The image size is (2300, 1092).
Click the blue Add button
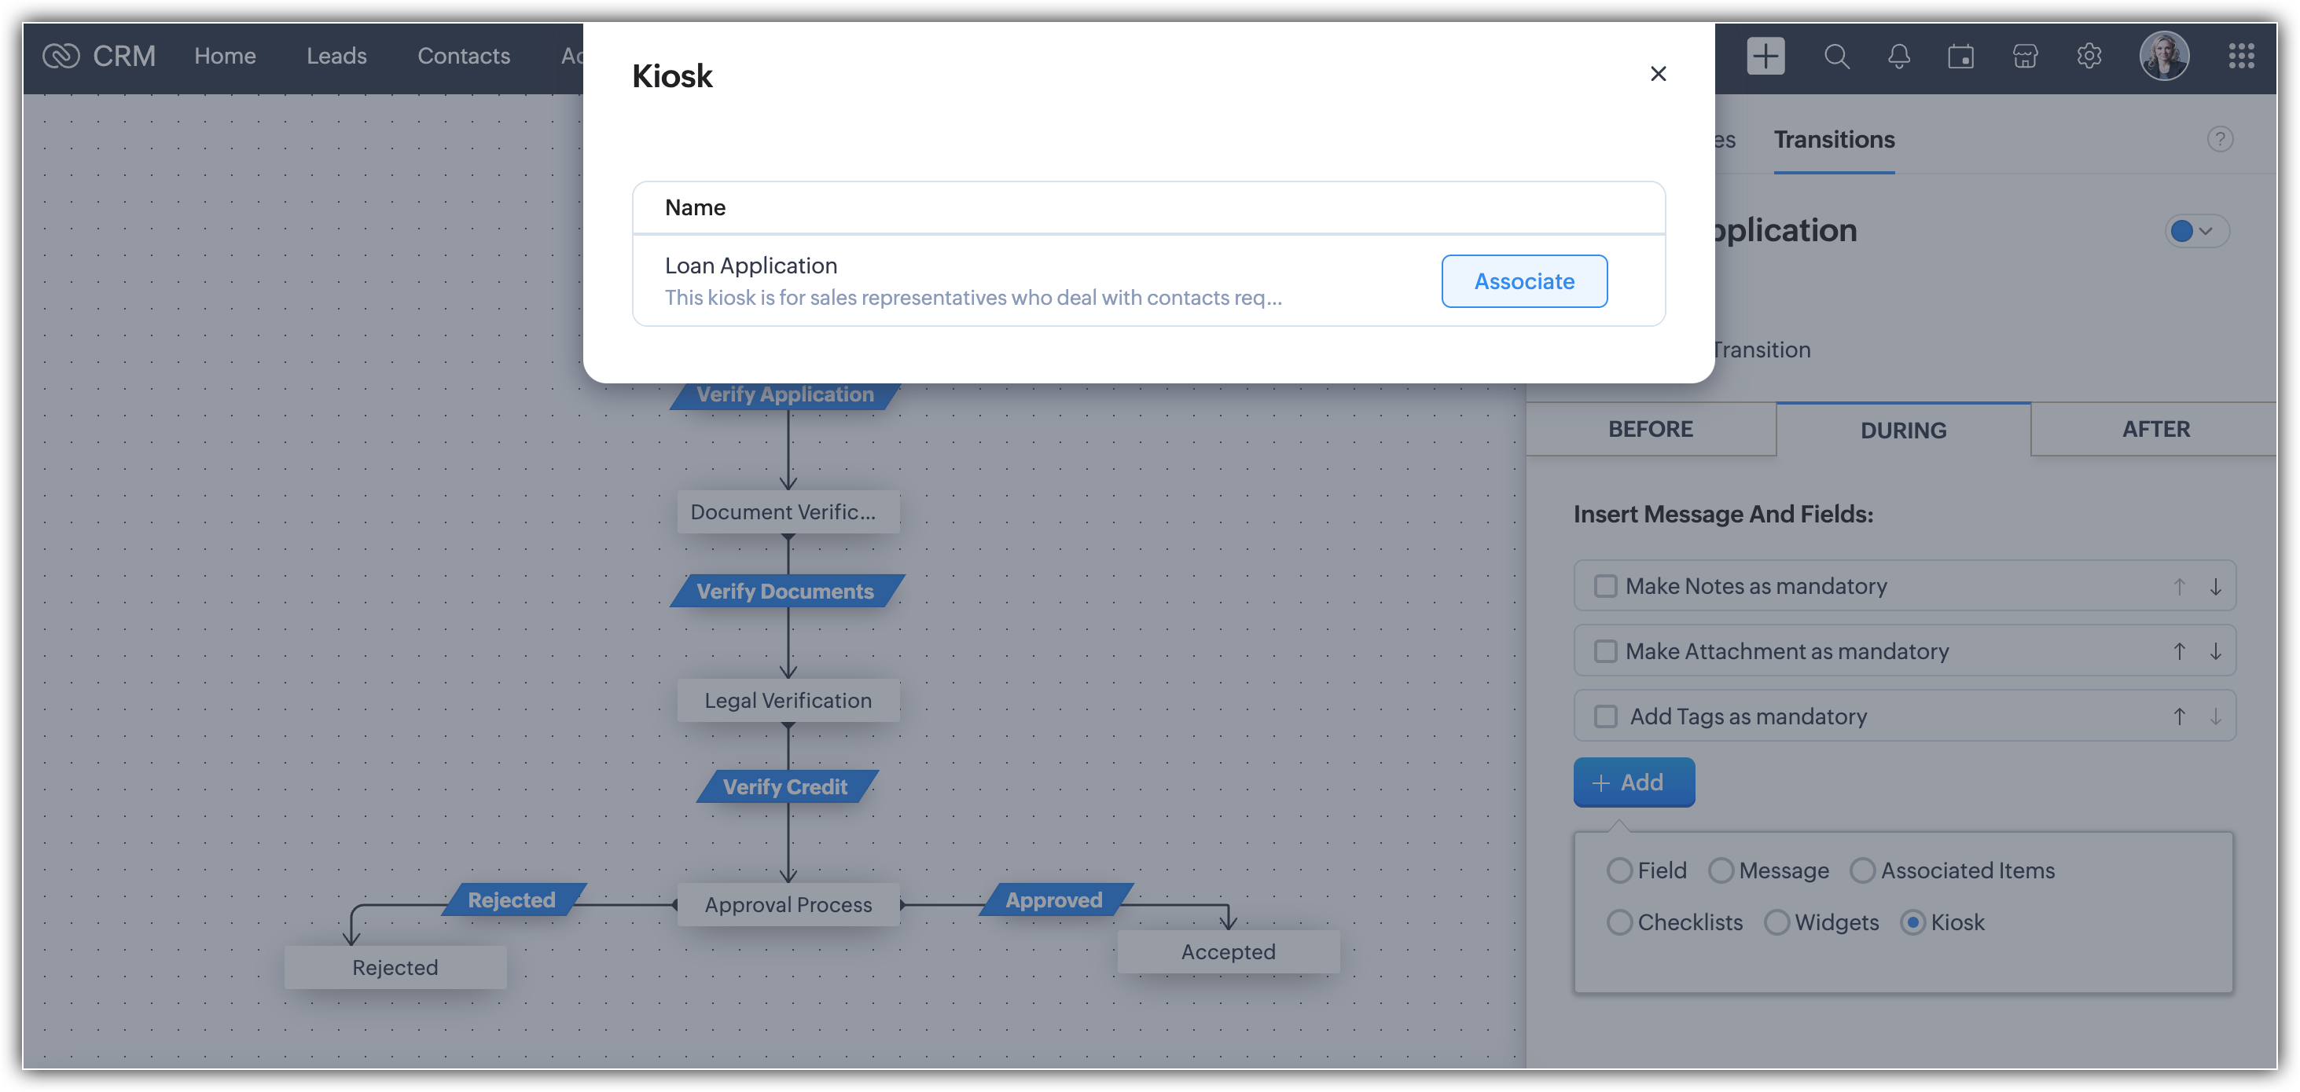tap(1633, 782)
